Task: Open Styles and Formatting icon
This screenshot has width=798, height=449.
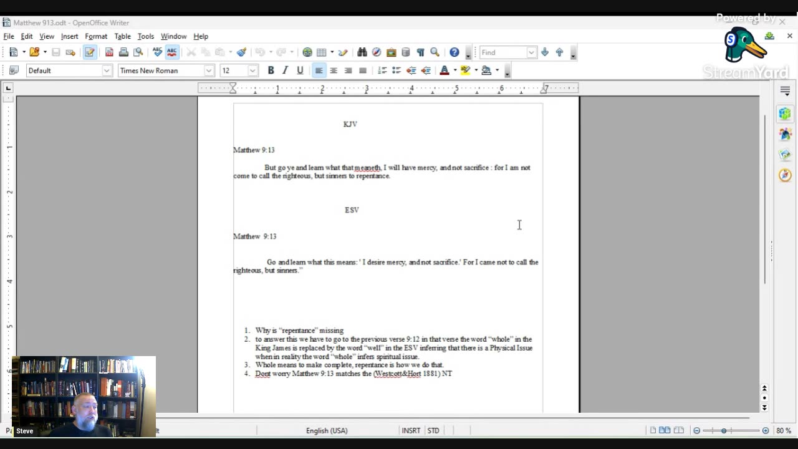Action: (x=14, y=70)
